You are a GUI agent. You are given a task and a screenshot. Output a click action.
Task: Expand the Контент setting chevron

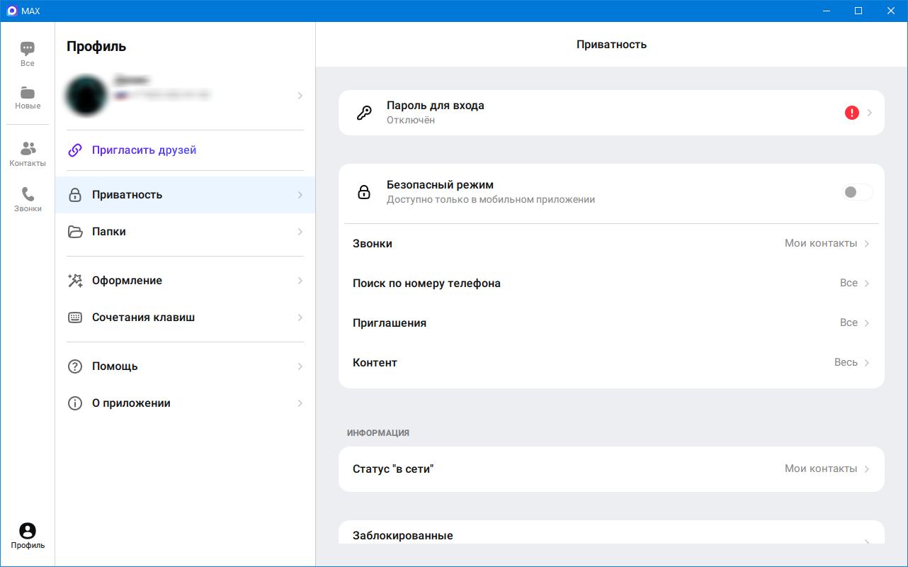pyautogui.click(x=866, y=363)
